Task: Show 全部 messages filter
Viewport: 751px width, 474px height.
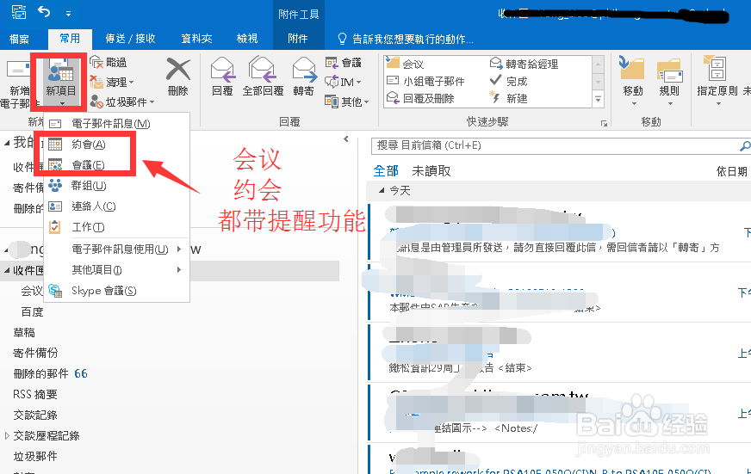Action: 386,170
